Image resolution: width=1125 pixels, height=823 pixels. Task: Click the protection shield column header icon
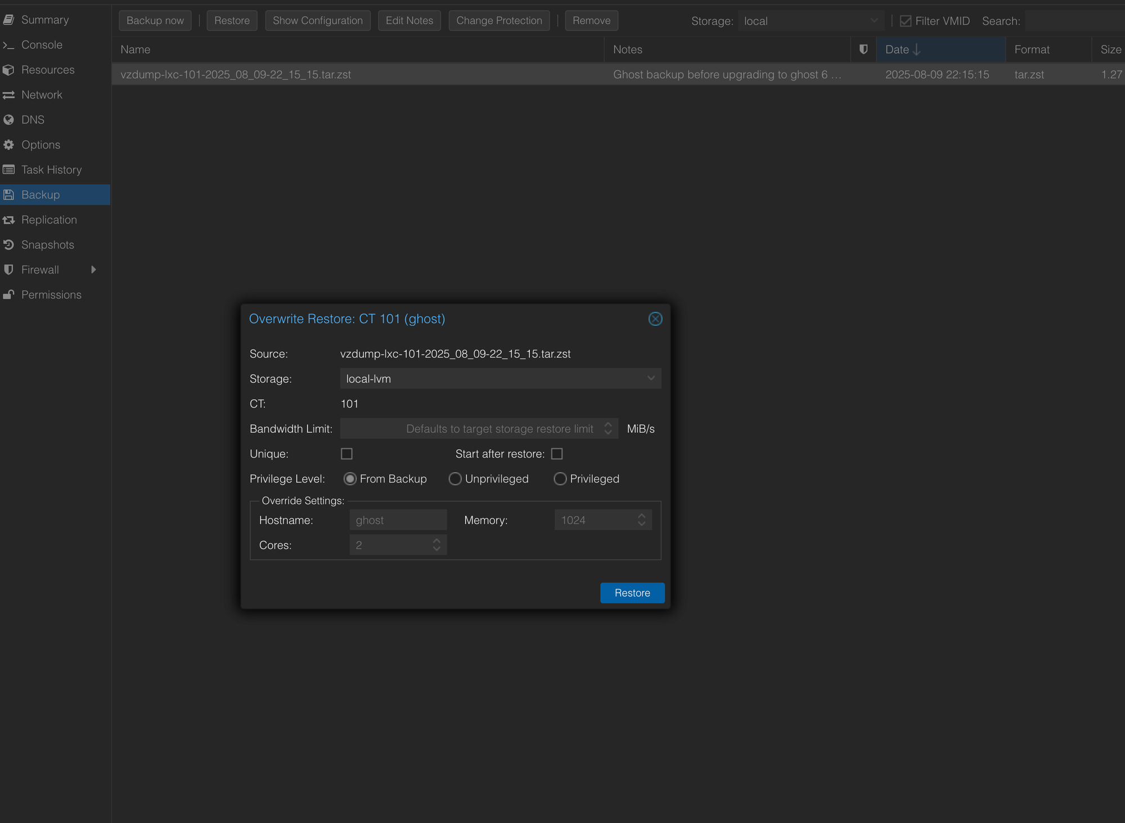coord(863,50)
